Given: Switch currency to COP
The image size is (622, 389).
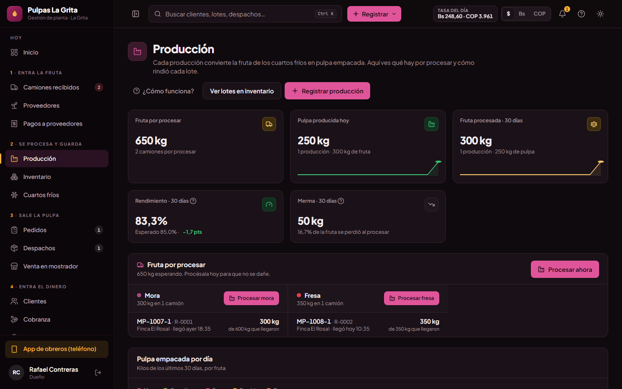Looking at the screenshot, I should [x=539, y=14].
